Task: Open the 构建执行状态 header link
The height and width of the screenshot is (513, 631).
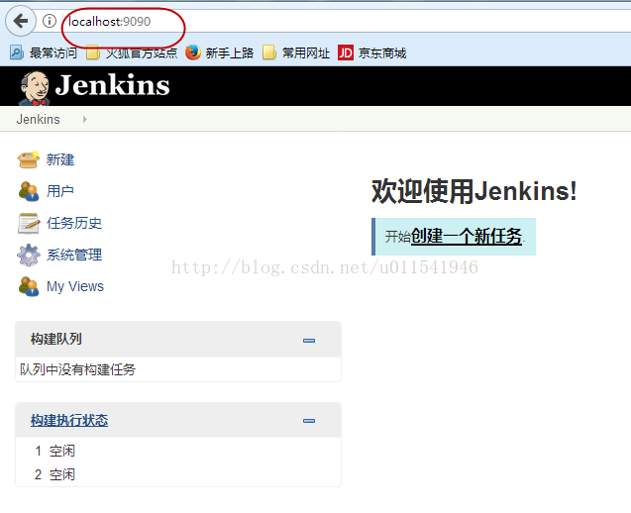Action: pyautogui.click(x=69, y=421)
